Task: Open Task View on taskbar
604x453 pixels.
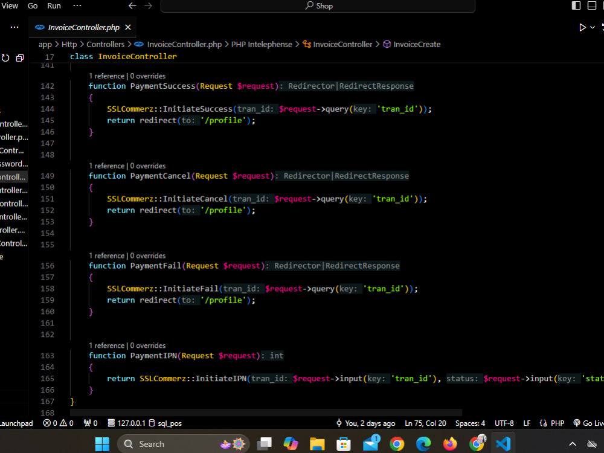Action: pyautogui.click(x=265, y=444)
